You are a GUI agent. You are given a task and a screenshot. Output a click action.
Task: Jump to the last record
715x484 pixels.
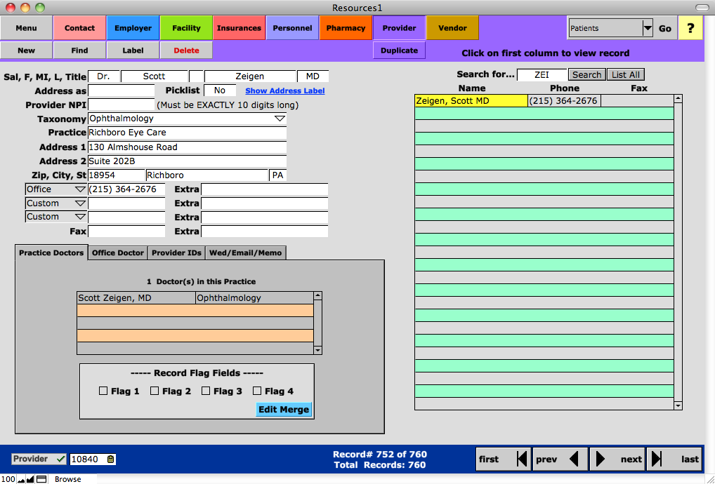(x=675, y=459)
